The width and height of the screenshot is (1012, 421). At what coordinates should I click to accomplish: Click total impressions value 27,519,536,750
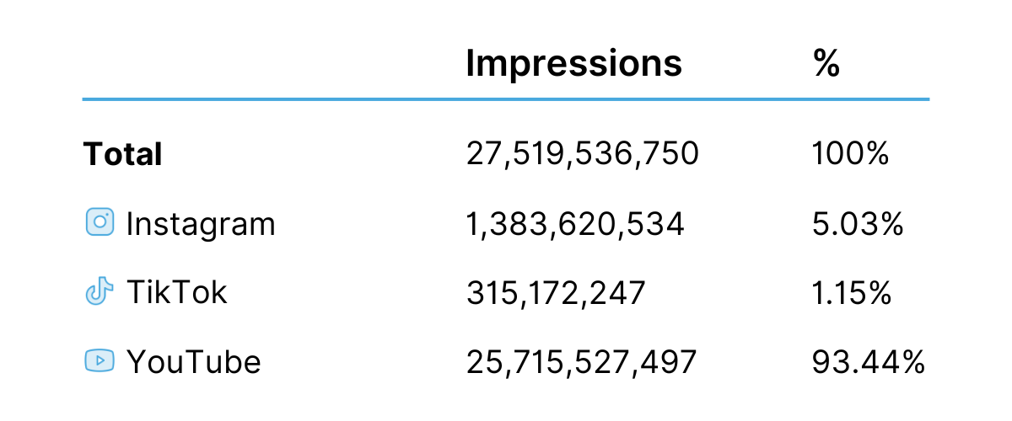pos(582,154)
